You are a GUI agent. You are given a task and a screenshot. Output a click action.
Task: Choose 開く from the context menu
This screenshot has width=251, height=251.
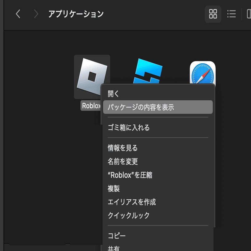158,94
